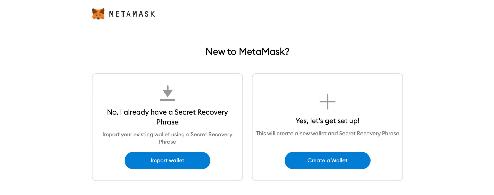Click the MetaMask fox logo

(98, 14)
